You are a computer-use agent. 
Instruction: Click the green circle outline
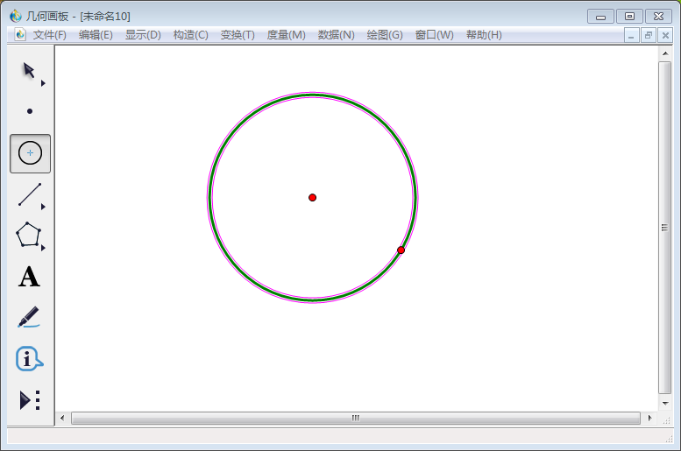312,95
